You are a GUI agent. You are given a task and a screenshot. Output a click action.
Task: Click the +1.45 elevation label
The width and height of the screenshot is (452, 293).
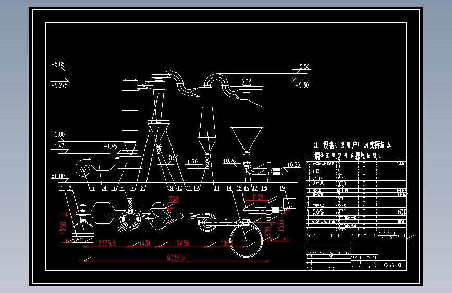[x=111, y=146]
